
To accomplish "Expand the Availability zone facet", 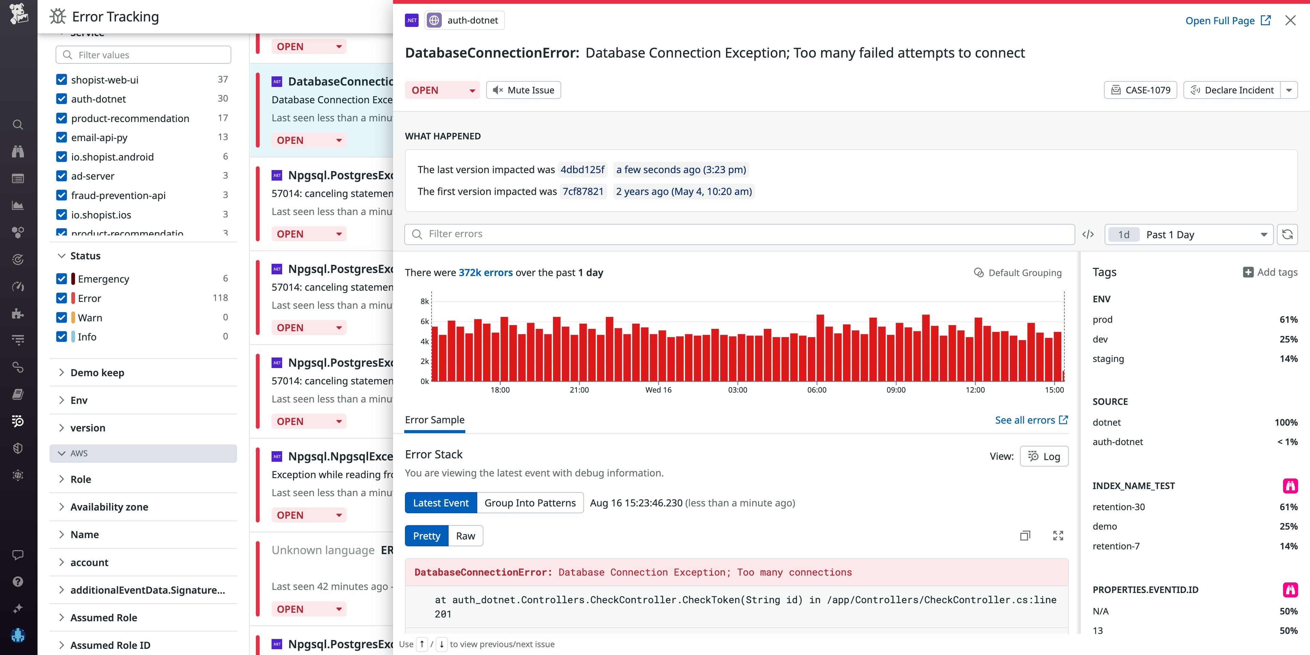I will pyautogui.click(x=109, y=507).
